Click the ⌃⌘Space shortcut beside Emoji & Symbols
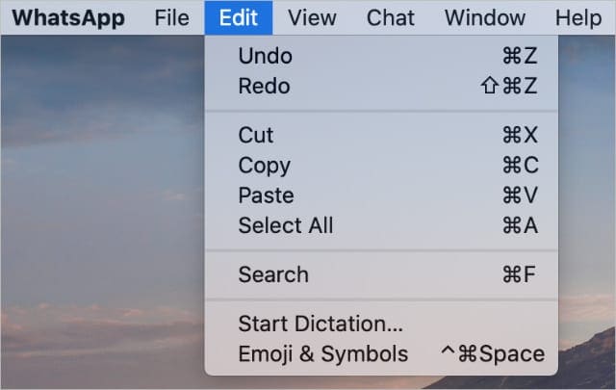Image resolution: width=616 pixels, height=390 pixels. coord(491,353)
